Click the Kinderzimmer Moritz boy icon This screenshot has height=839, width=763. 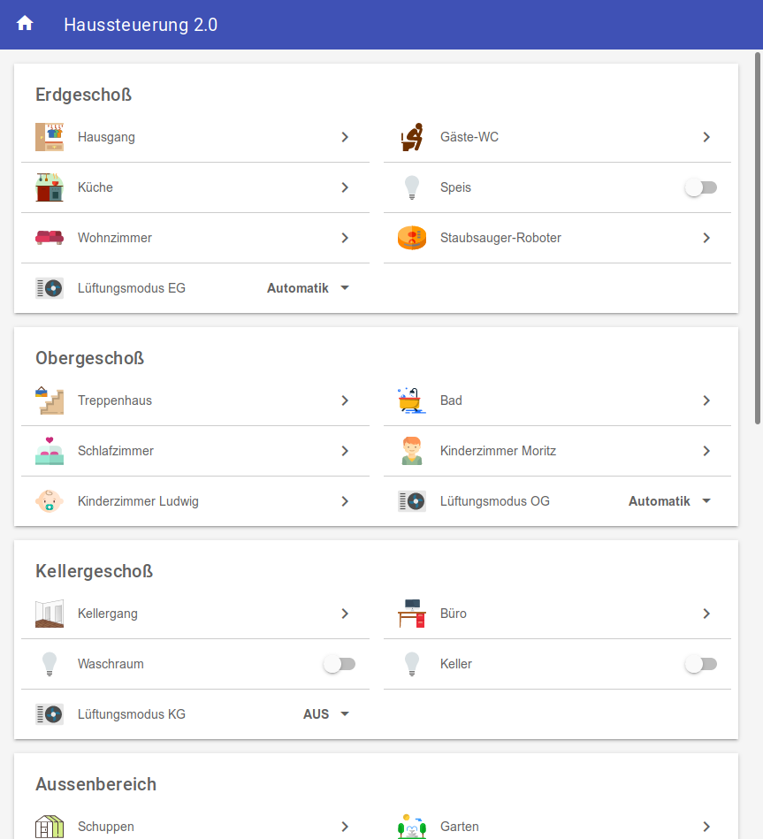tap(412, 451)
